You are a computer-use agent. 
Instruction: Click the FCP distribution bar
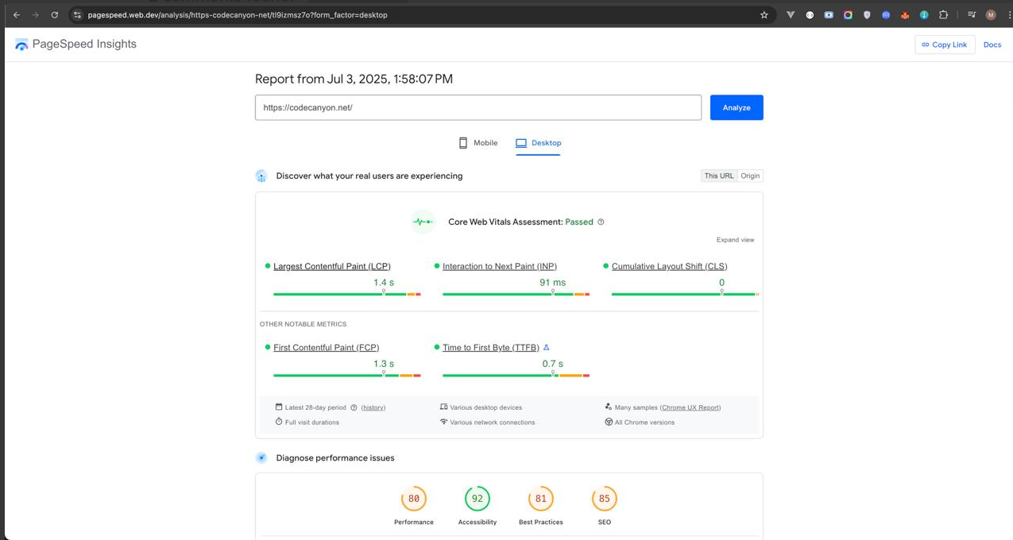tap(347, 375)
